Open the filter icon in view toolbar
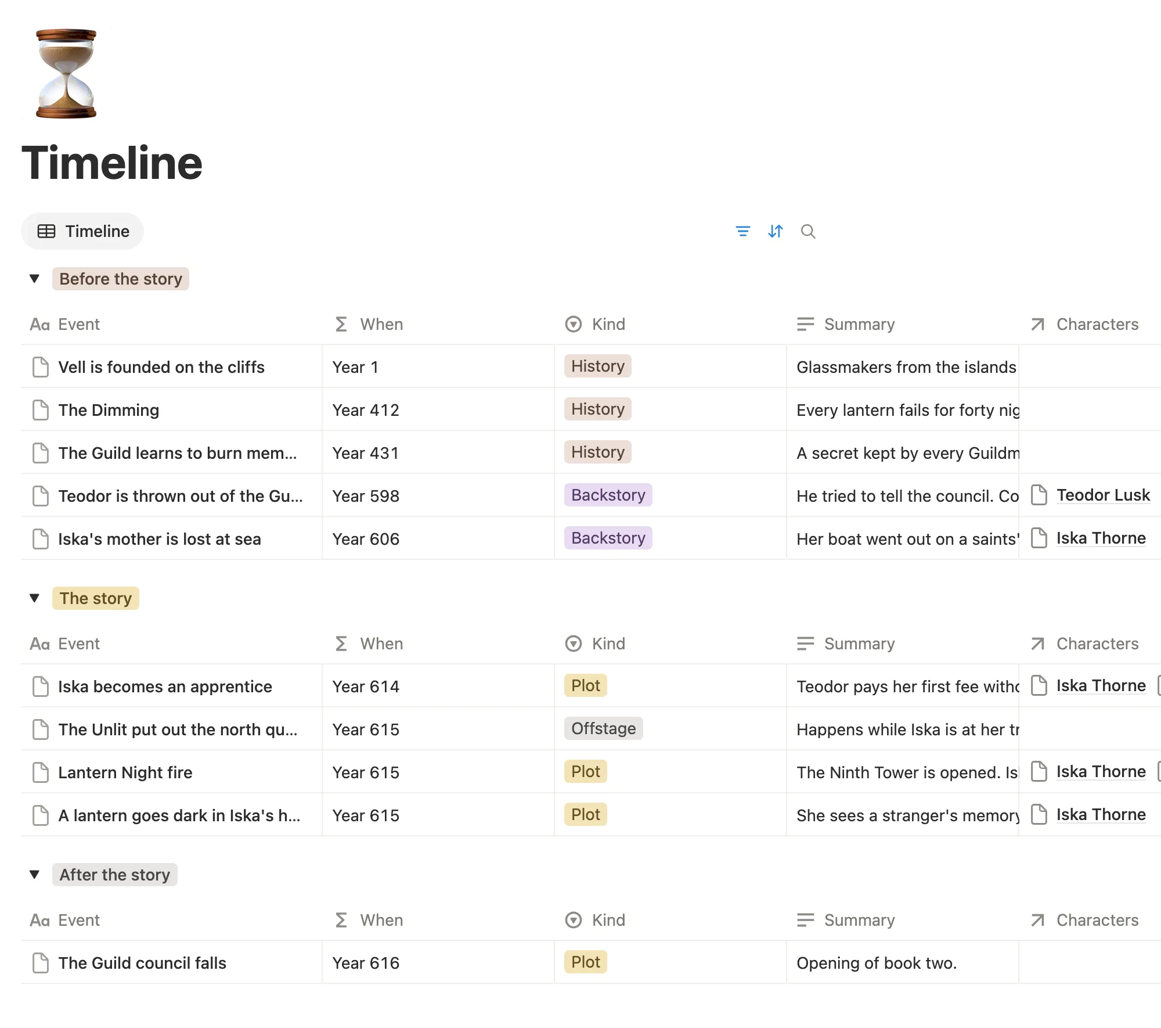The width and height of the screenshot is (1161, 1028). coord(742,231)
